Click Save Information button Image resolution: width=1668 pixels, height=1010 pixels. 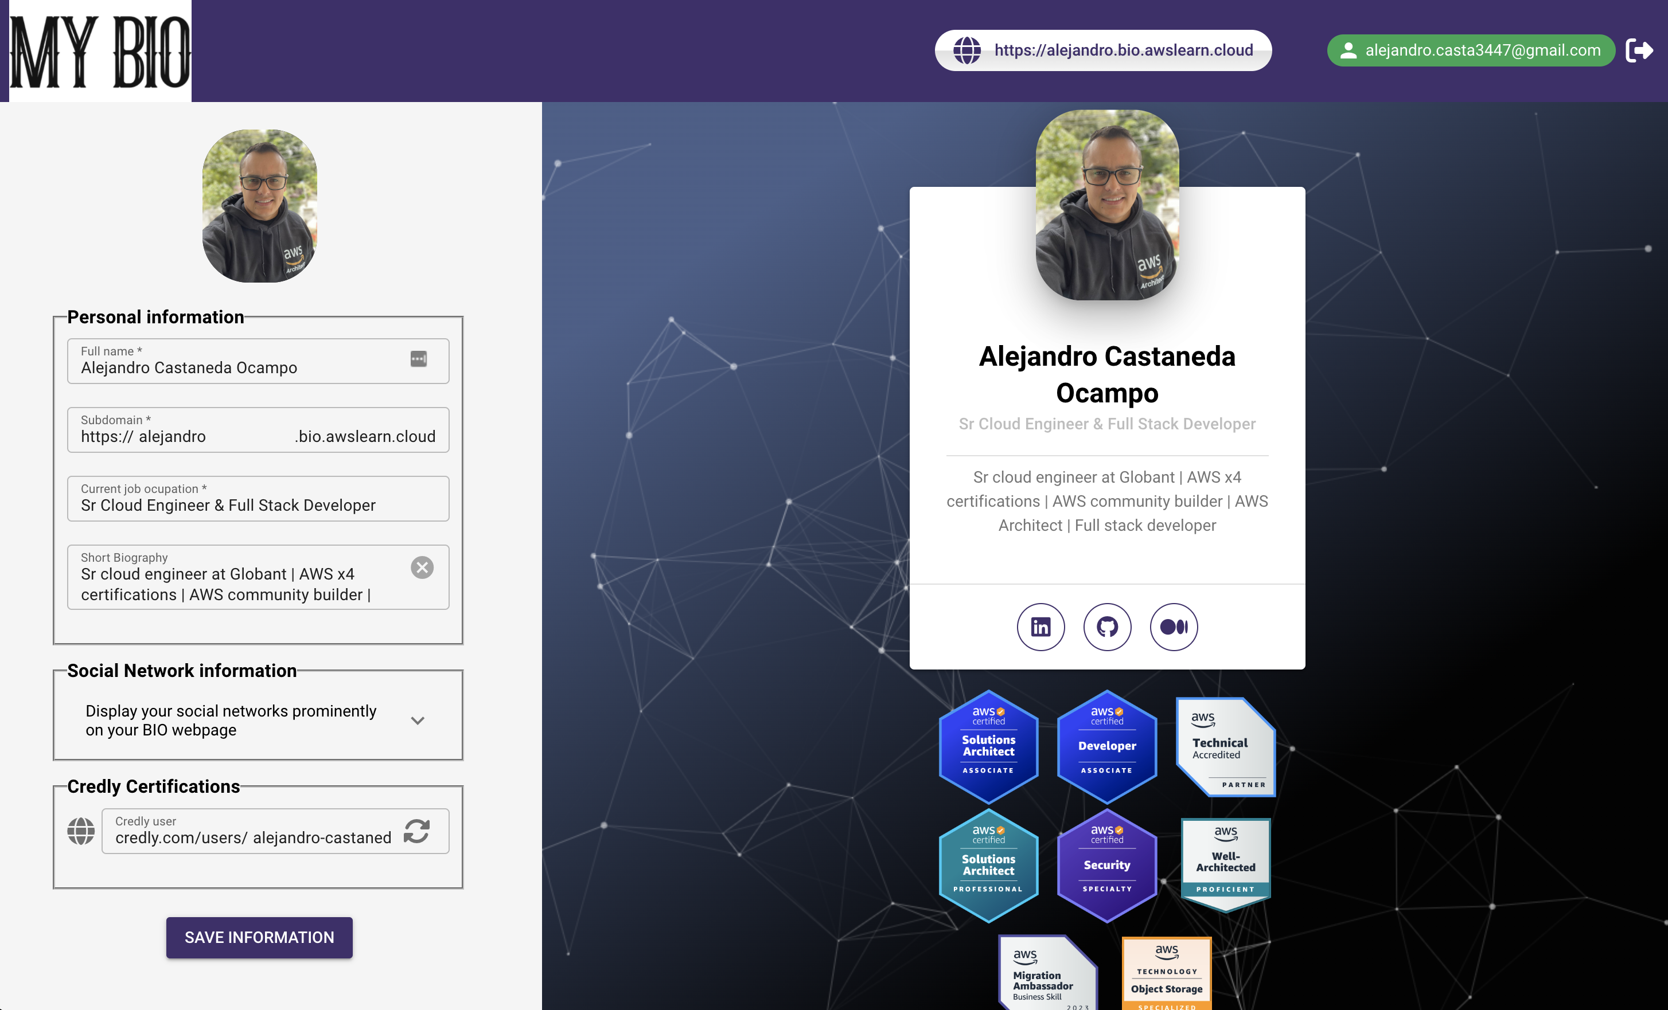(259, 937)
